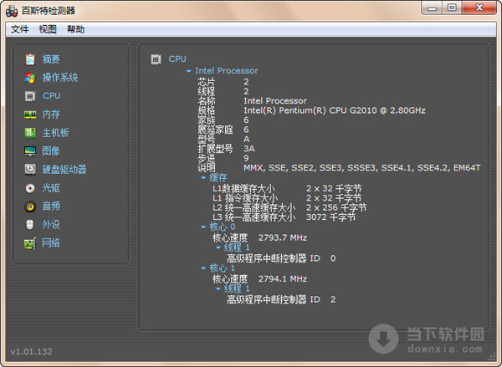The width and height of the screenshot is (502, 367).
Task: Click the 步进 row value 9
Action: point(246,158)
